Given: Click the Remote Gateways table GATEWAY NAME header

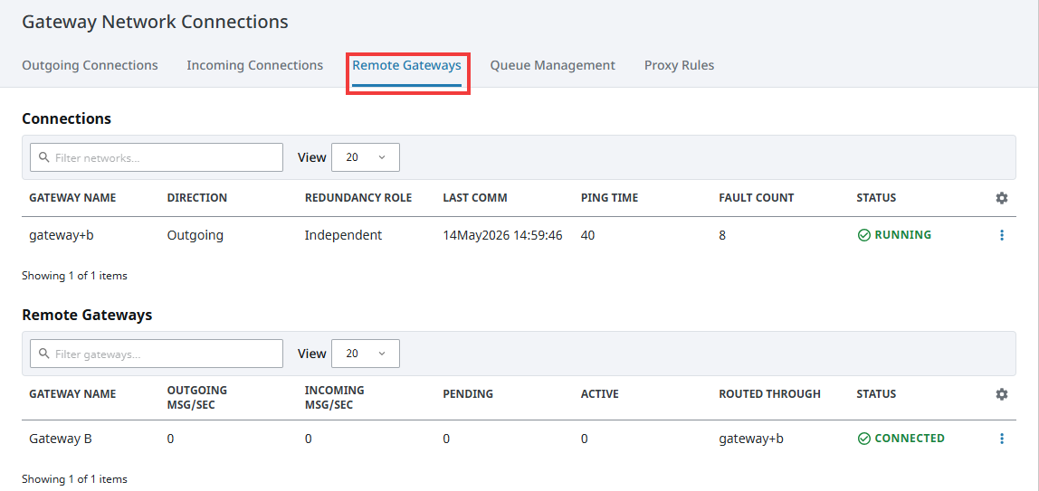Looking at the screenshot, I should tap(72, 394).
